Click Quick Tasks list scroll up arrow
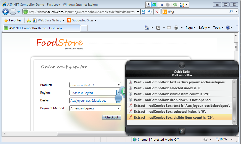Image resolution: width=241 pixels, height=144 pixels. click(234, 82)
